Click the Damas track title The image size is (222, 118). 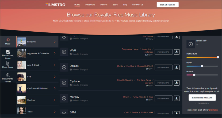click(74, 66)
